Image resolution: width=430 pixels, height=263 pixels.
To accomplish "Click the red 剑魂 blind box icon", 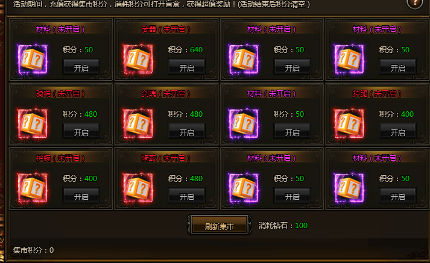I will pos(138,123).
